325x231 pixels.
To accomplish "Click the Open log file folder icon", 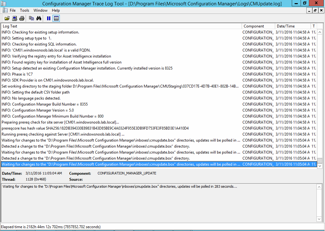I will tap(7, 18).
